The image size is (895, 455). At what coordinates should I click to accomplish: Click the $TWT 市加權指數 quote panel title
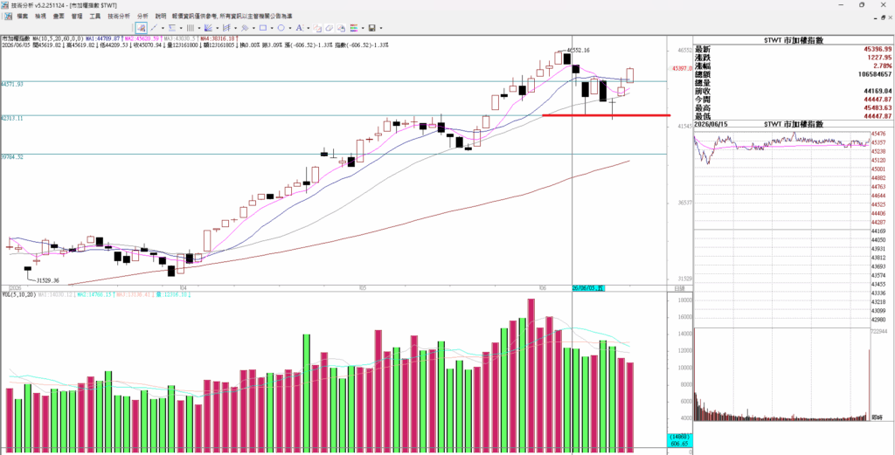click(x=794, y=40)
